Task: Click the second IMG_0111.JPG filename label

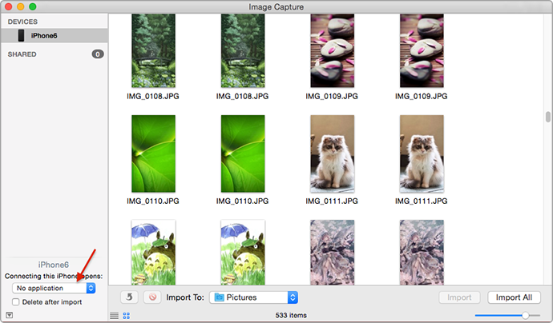Action: 421,201
